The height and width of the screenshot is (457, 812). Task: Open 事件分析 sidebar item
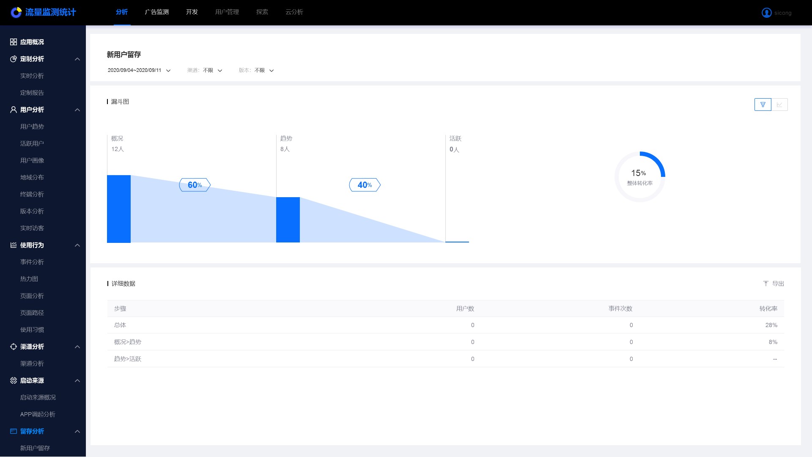pos(32,262)
